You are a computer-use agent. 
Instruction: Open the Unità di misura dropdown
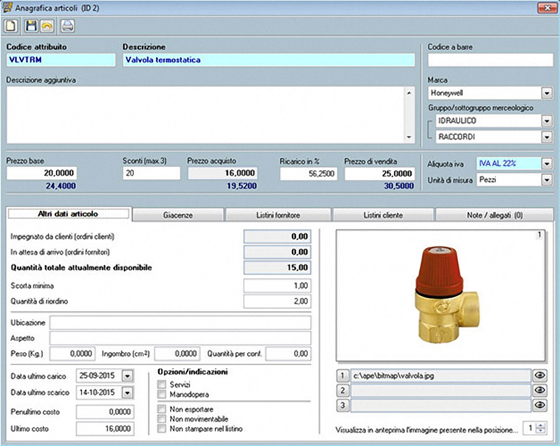pyautogui.click(x=546, y=180)
